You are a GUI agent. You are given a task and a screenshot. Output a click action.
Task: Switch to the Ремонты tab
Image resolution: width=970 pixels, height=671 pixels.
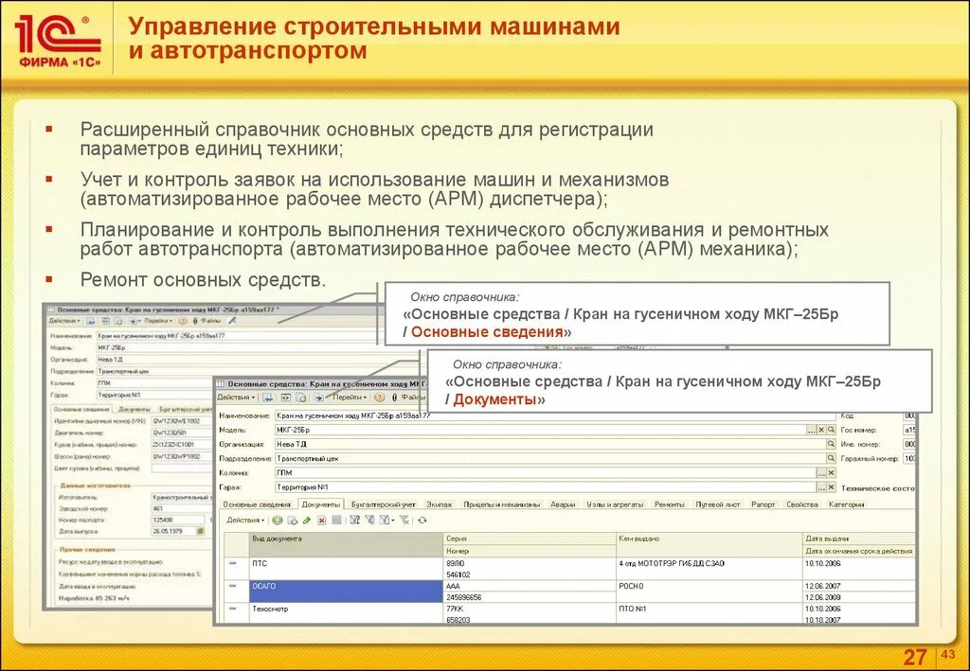point(670,504)
